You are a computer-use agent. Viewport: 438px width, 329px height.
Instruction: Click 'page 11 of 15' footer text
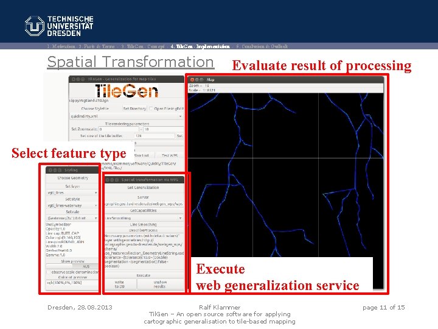(383, 308)
